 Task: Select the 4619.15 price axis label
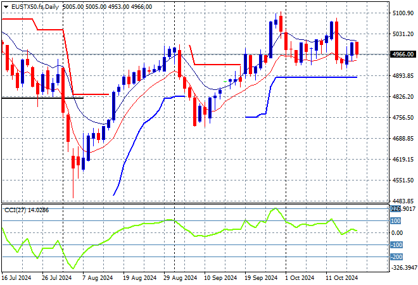pyautogui.click(x=403, y=160)
